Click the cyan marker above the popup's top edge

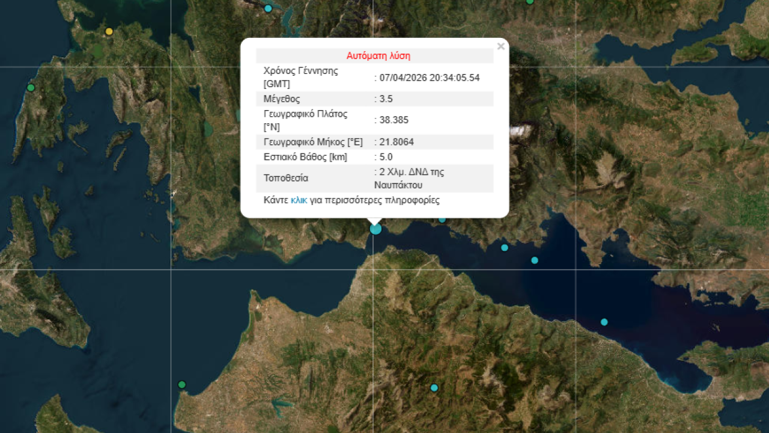tap(268, 8)
